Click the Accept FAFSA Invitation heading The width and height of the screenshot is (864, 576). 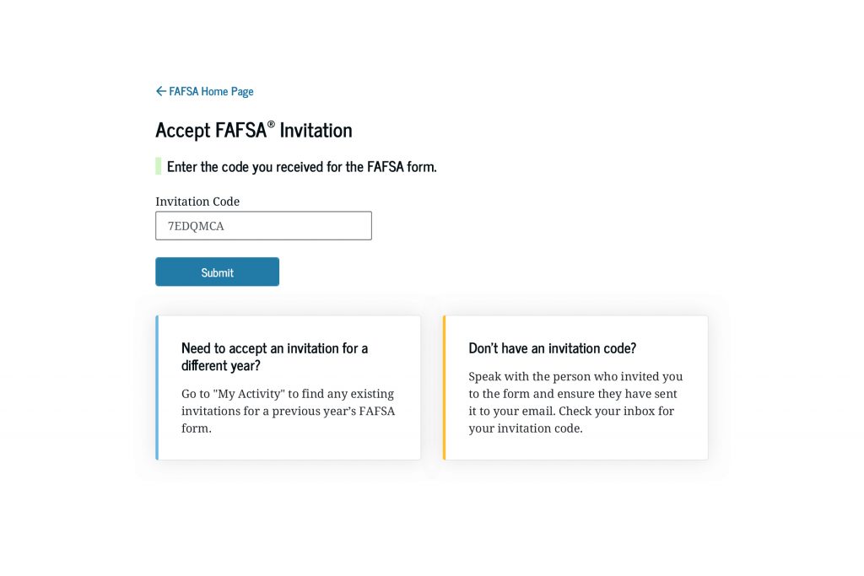pos(253,131)
